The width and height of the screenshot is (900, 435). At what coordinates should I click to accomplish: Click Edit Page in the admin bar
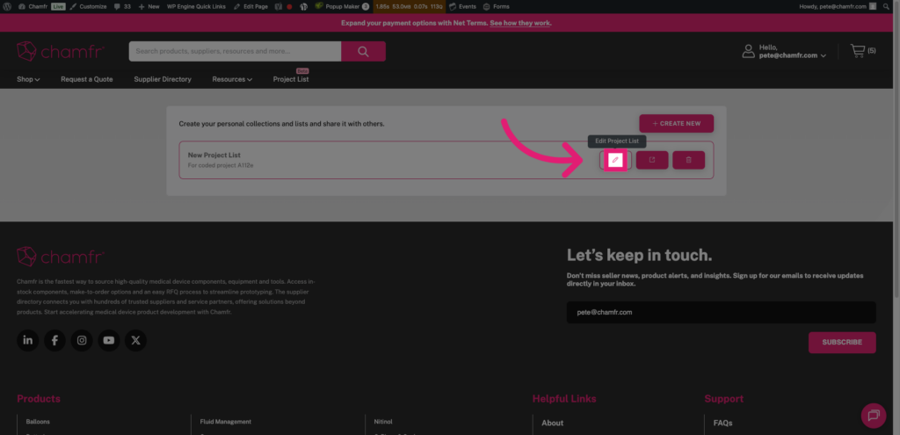pos(250,6)
